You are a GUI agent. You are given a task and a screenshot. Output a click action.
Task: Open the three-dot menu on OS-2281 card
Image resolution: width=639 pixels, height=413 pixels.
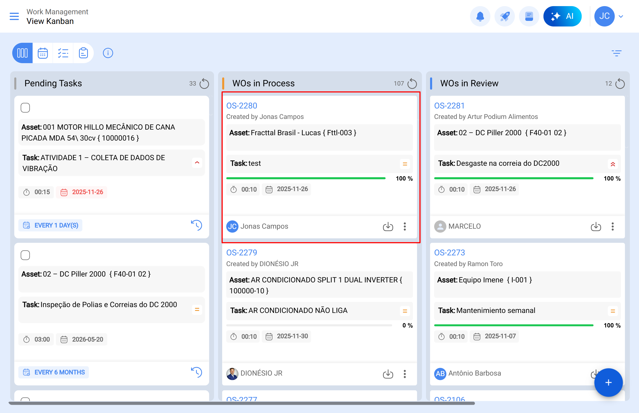coord(613,227)
